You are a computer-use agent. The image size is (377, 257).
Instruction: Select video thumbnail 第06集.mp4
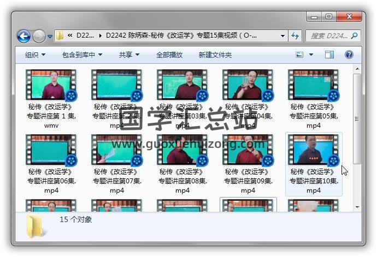click(51, 150)
